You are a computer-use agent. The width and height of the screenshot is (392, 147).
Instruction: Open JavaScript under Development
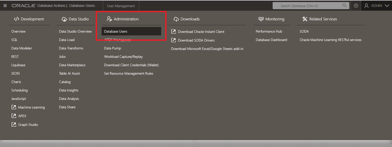pos(19,99)
